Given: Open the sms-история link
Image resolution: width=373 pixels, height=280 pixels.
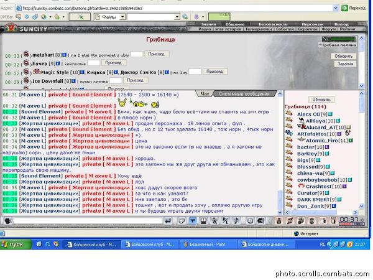Looking at the screenshot, I should click(228, 29).
